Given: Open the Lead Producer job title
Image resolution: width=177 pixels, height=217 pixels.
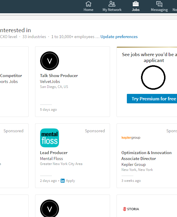Looking at the screenshot, I should click(54, 153).
